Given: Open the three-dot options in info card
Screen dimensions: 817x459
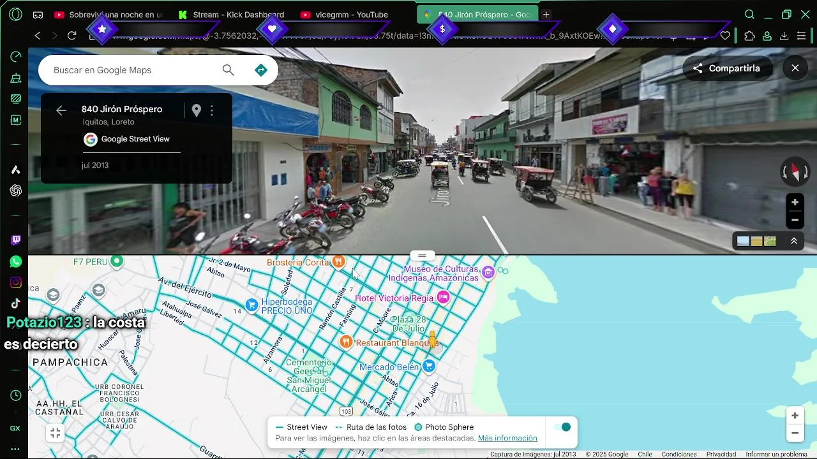Looking at the screenshot, I should [212, 110].
